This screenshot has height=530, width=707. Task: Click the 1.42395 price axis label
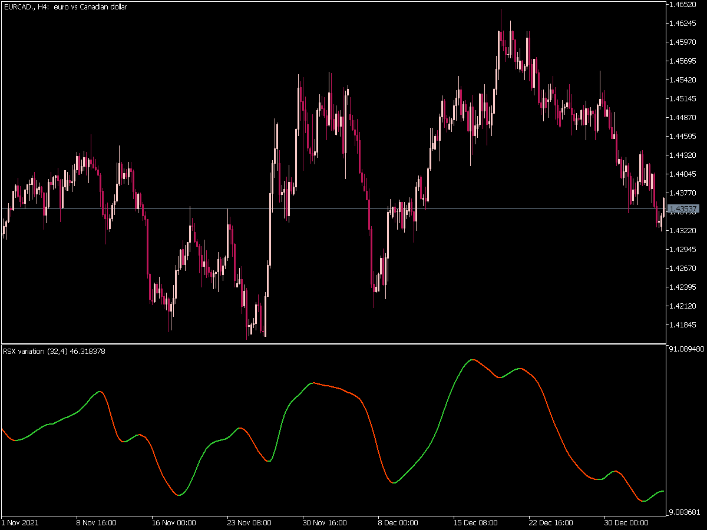(684, 287)
